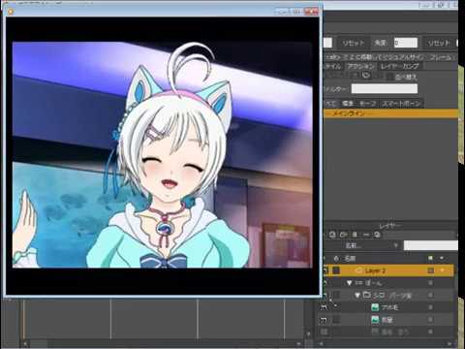Click the color square on 前髪 row
The height and width of the screenshot is (349, 465).
(430, 320)
